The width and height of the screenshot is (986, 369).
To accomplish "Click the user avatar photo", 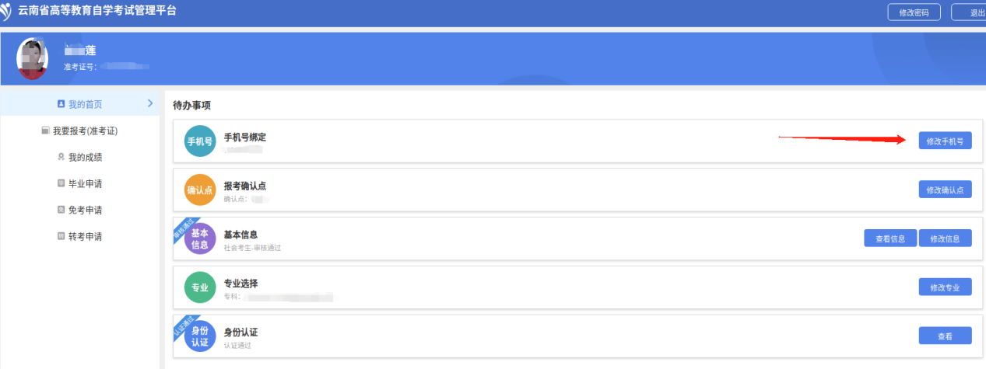I will (x=32, y=58).
